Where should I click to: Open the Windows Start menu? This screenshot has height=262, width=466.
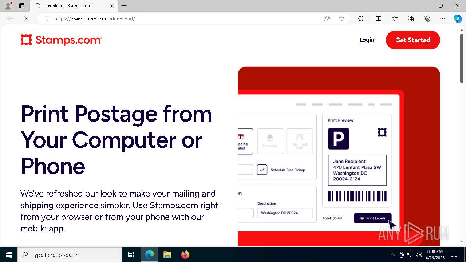(9, 255)
